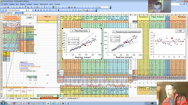Open the Undo history dropdown arrow

[46, 7]
